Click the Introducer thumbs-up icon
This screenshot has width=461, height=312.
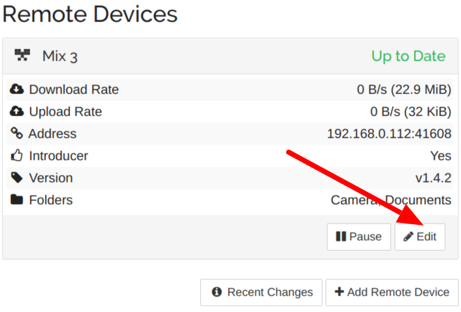16,155
